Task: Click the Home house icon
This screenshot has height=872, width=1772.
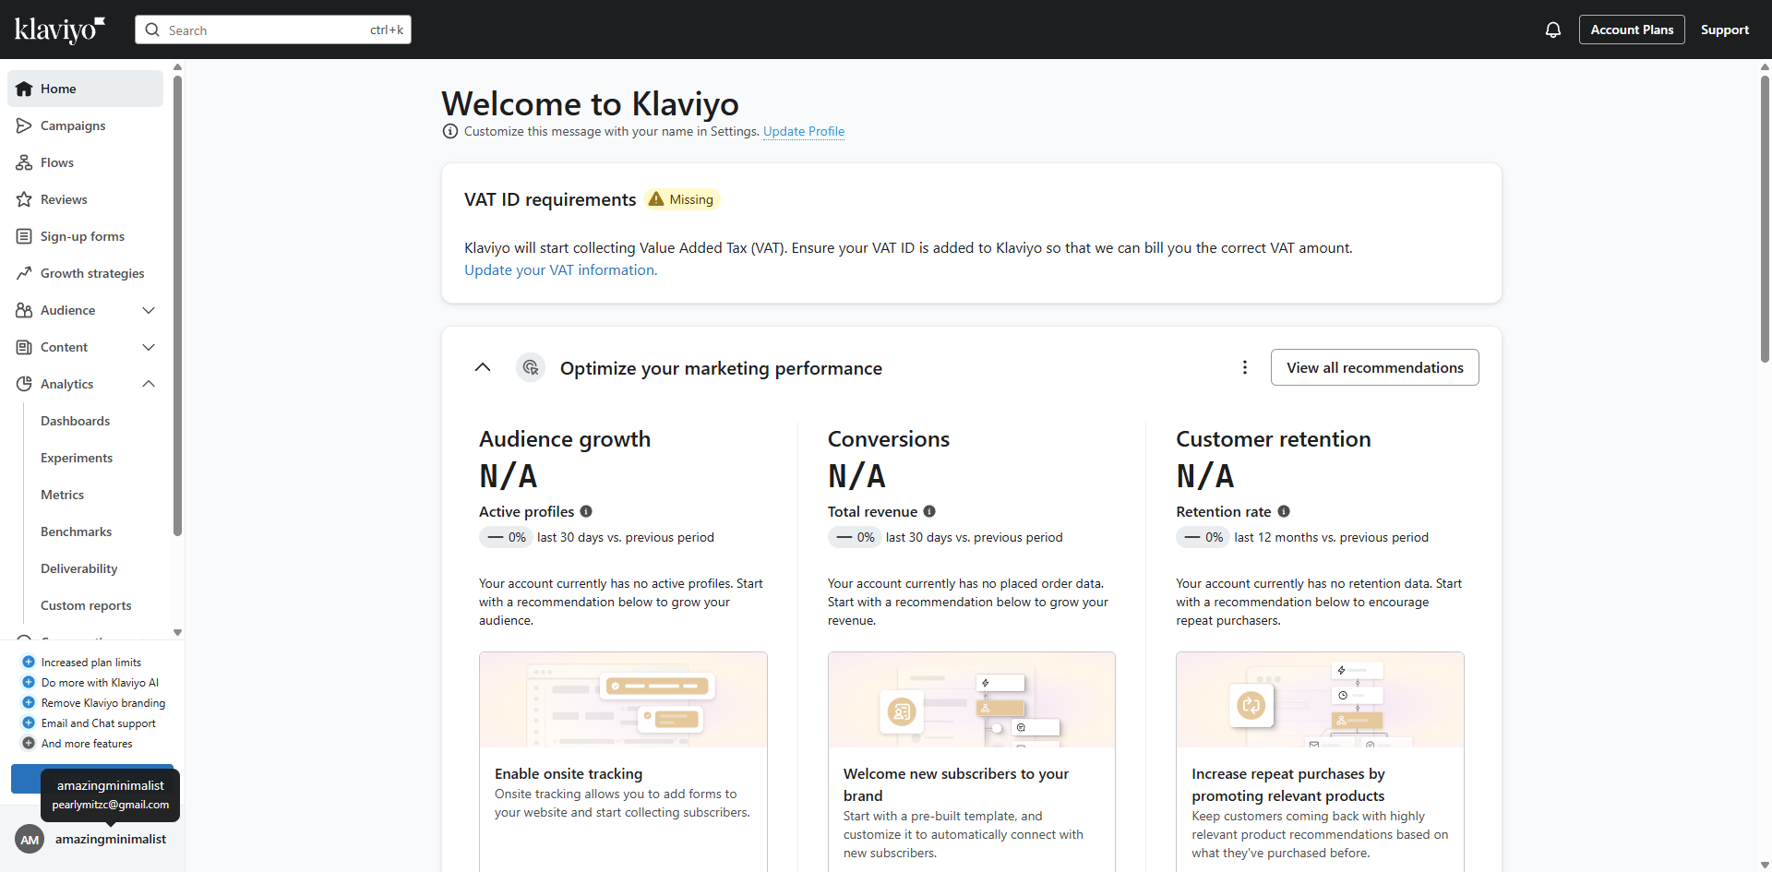Action: click(24, 89)
